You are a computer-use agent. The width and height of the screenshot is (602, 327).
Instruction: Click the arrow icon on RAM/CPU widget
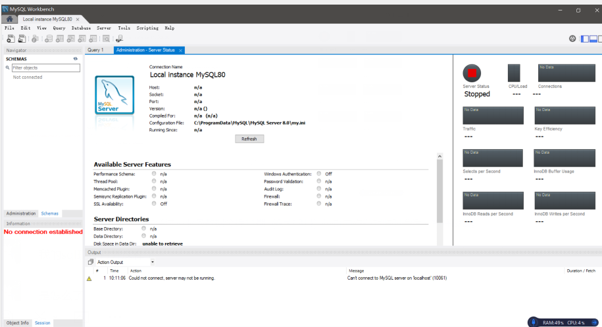click(594, 323)
